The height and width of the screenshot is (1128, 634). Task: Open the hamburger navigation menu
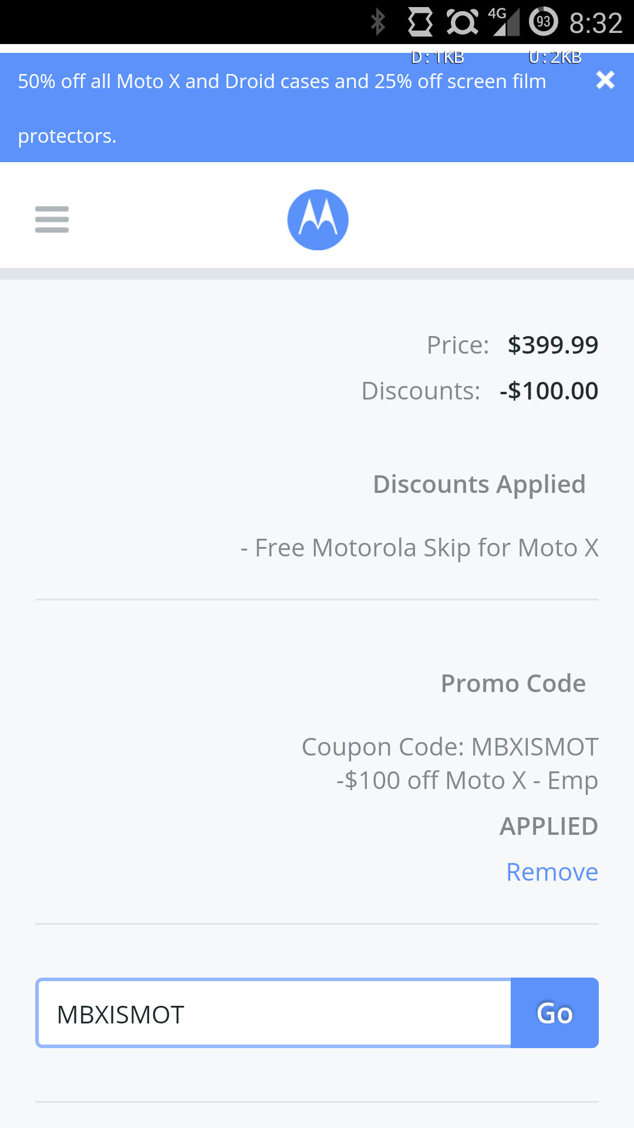click(52, 219)
